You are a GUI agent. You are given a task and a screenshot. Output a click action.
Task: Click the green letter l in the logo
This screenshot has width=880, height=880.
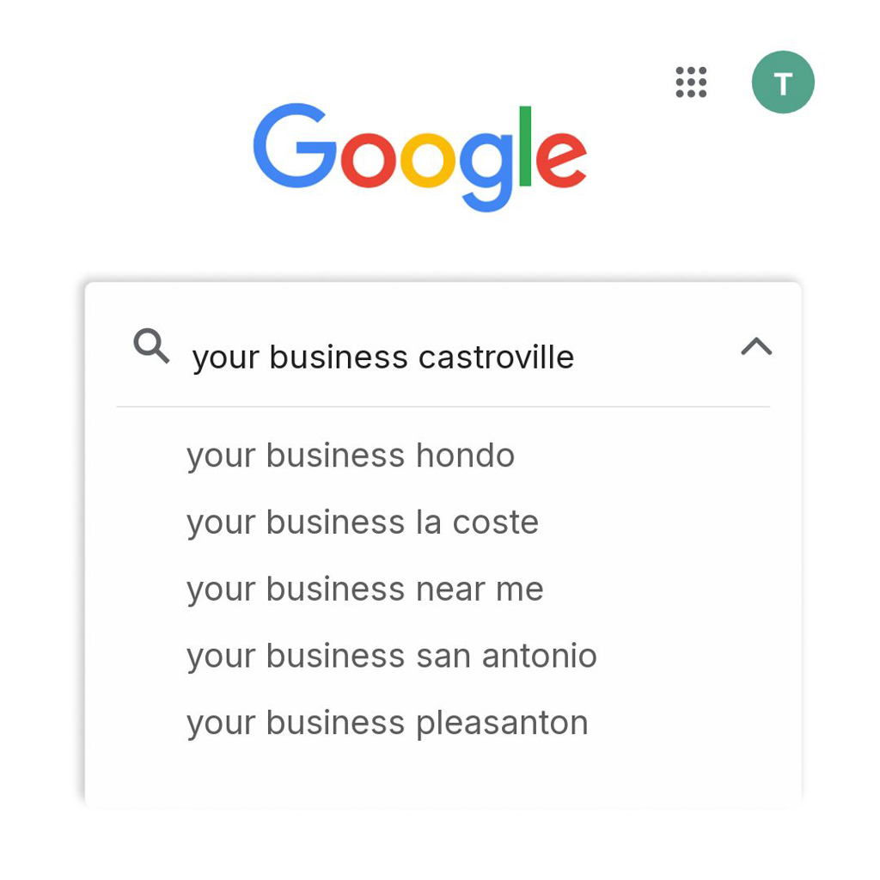tap(525, 144)
